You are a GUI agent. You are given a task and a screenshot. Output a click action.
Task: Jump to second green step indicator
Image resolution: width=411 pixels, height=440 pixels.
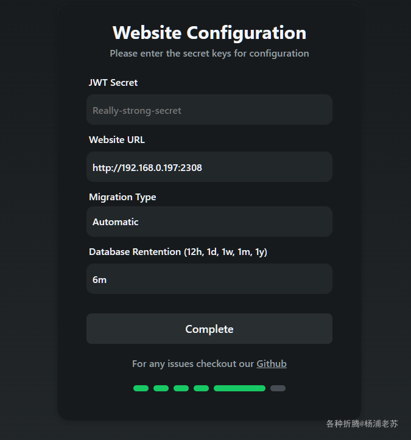[161, 388]
